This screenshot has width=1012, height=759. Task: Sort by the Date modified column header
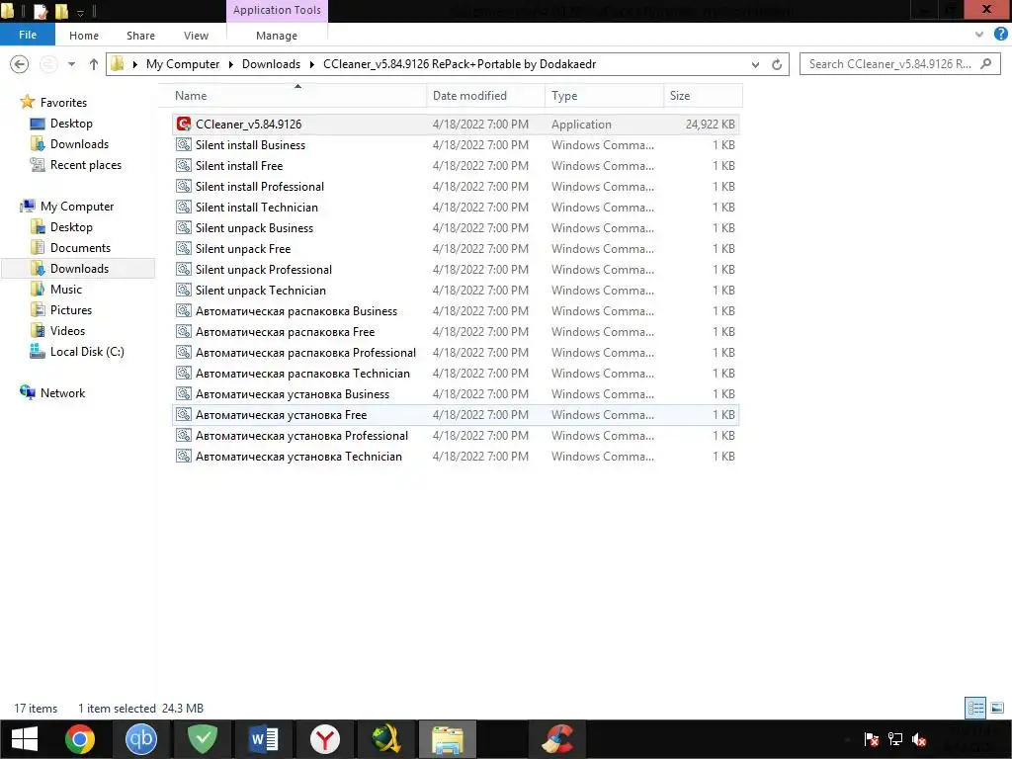(486, 96)
